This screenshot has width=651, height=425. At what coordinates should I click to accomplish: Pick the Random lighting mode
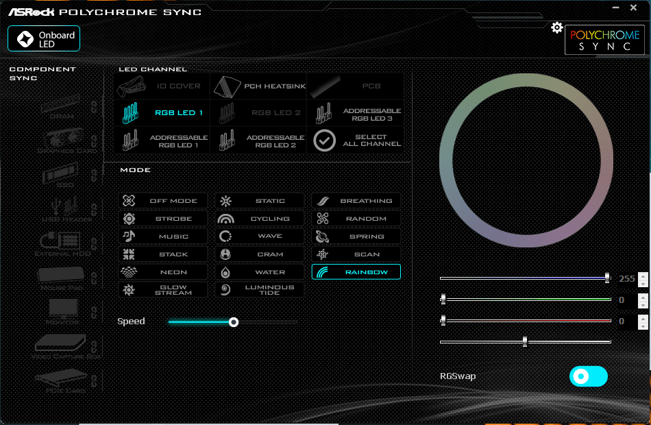coord(356,219)
